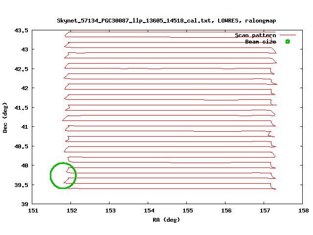The height and width of the screenshot is (235, 313).
Task: Click the x-axis tick label 156
Action: (226, 211)
